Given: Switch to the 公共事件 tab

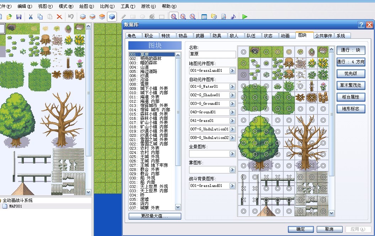Looking at the screenshot, I should [x=323, y=36].
